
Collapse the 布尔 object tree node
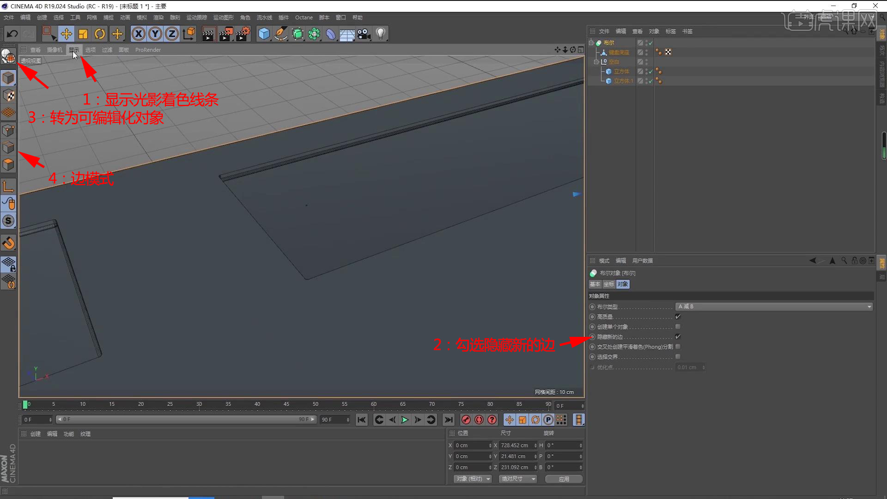[591, 43]
